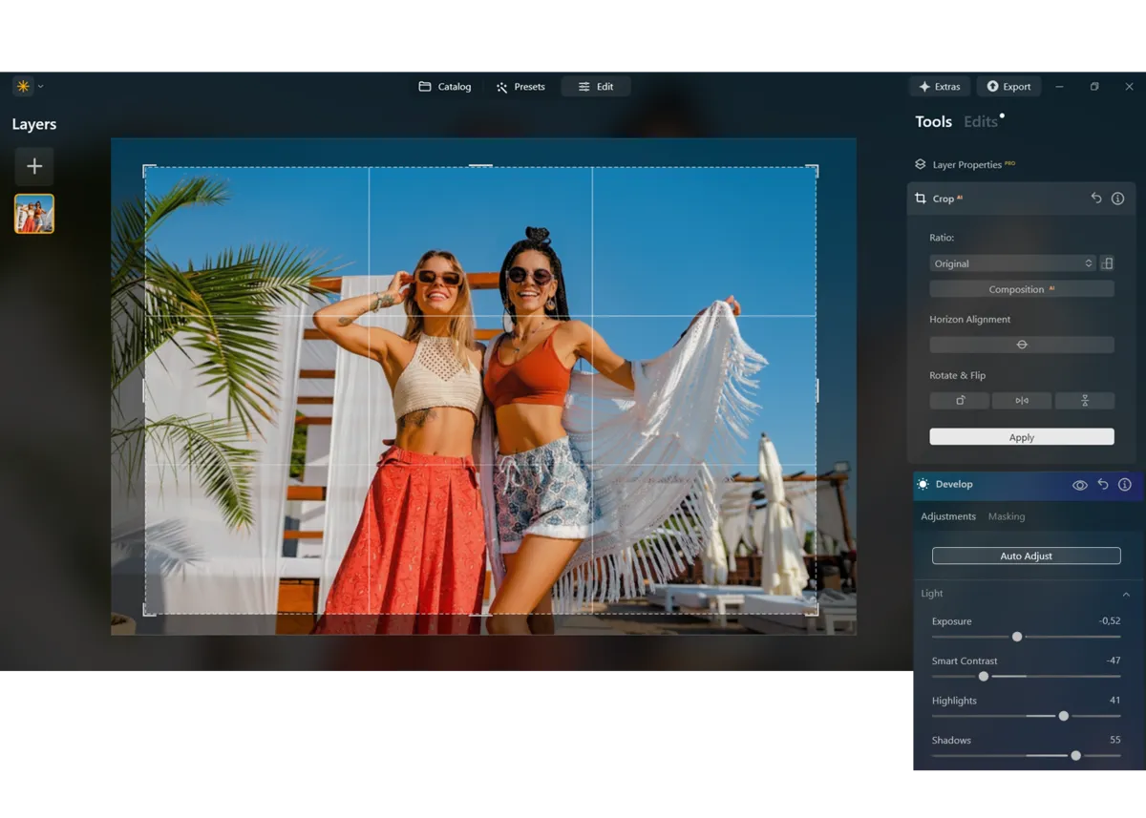Toggle Develop adjustments visibility with the eye
The image size is (1146, 818).
click(1079, 484)
